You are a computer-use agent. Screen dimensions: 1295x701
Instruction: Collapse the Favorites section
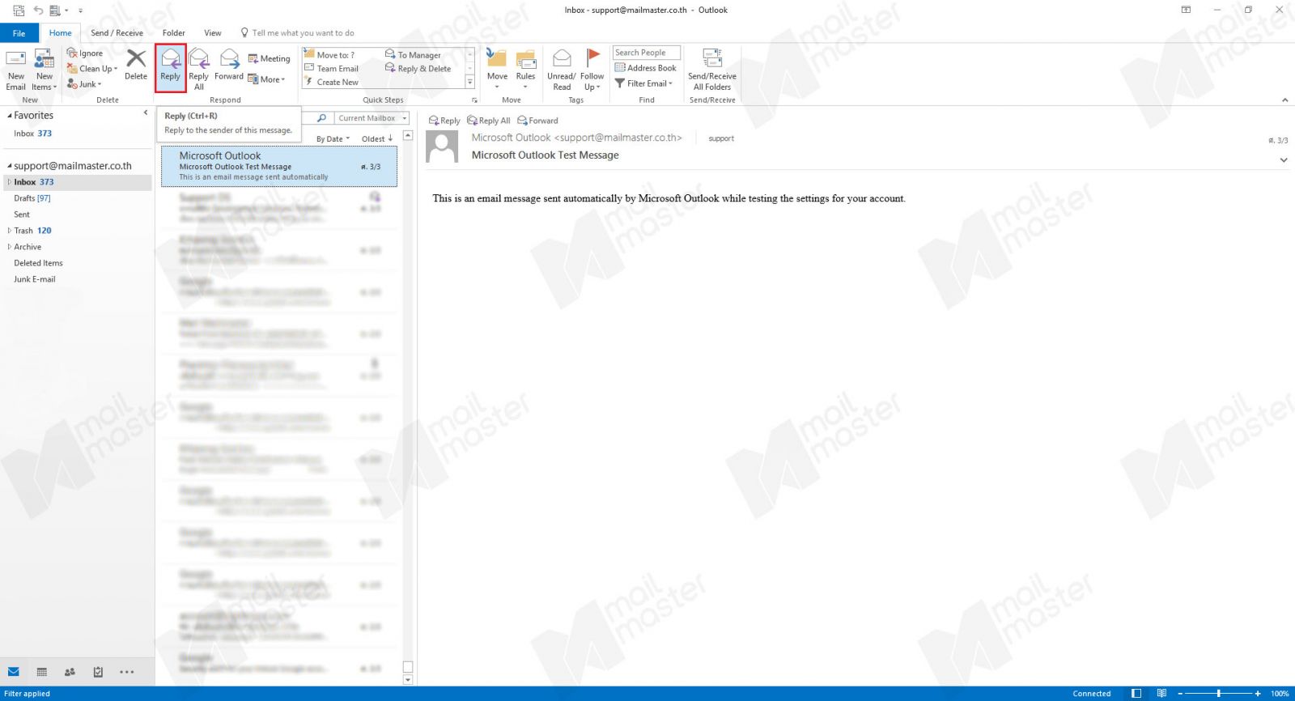(x=10, y=116)
